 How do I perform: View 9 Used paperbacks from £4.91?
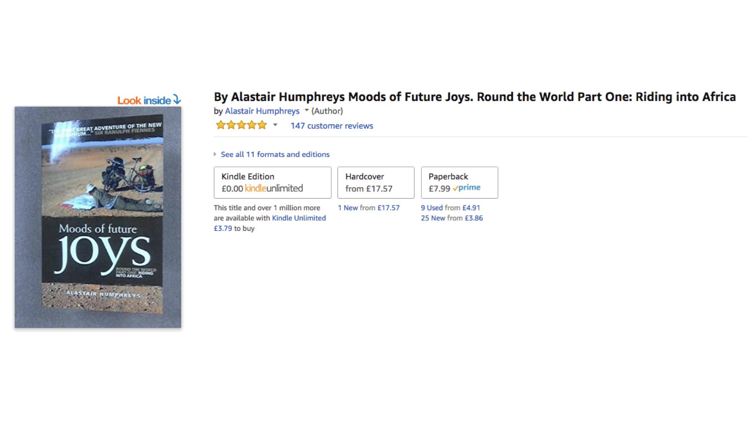[450, 208]
